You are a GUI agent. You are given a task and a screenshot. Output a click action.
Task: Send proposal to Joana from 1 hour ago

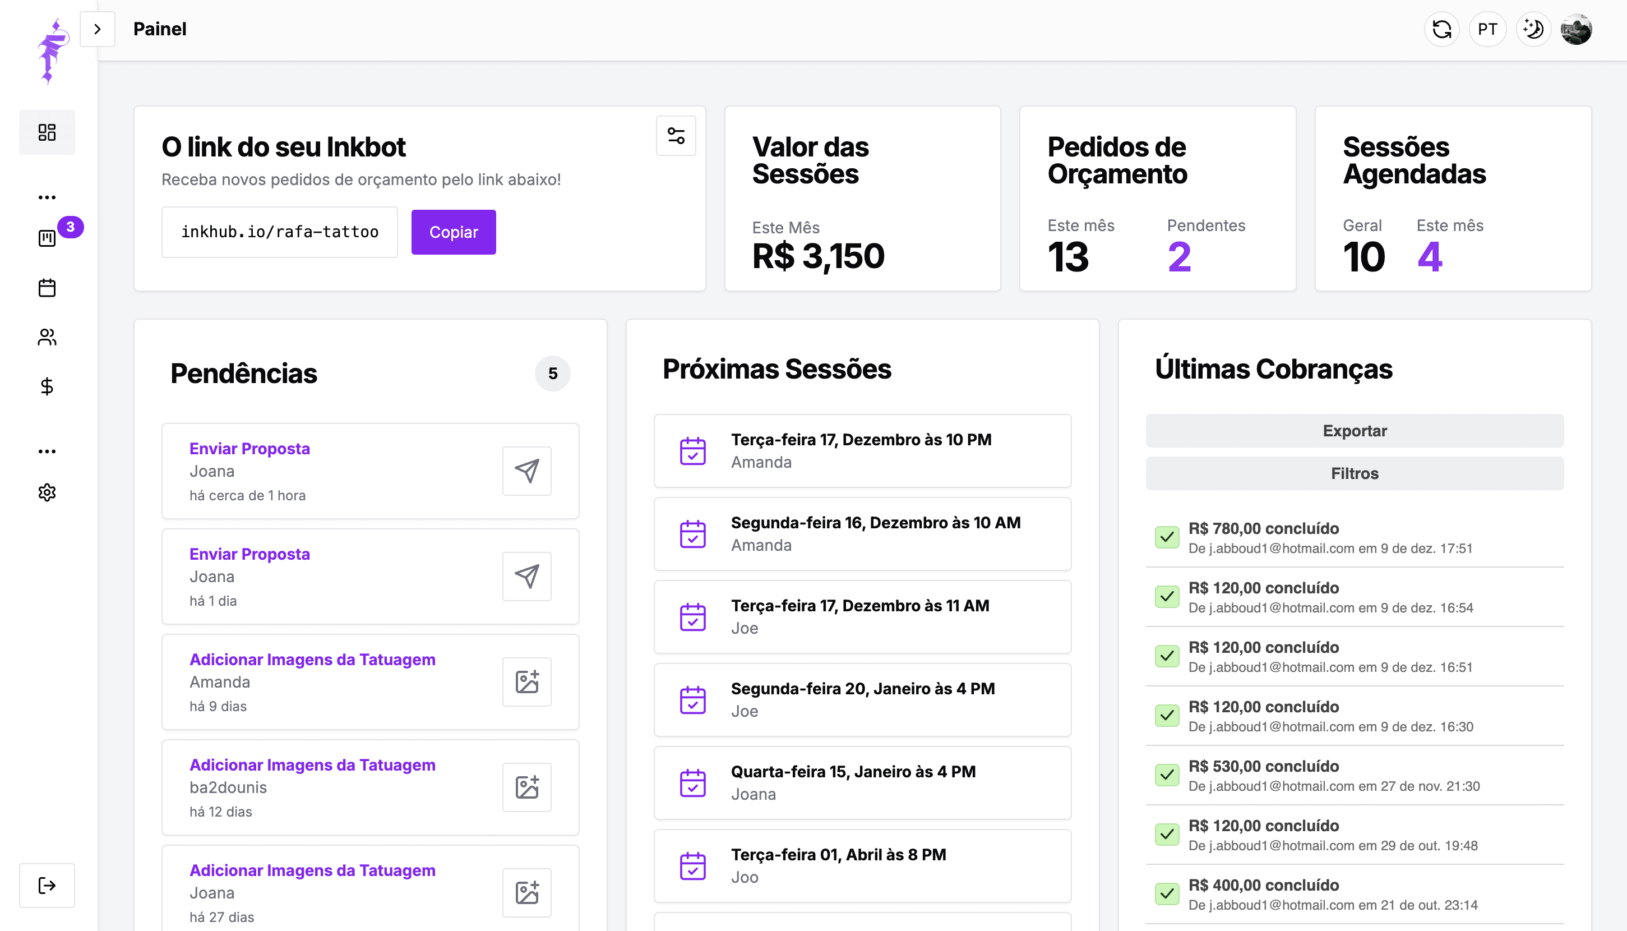point(526,471)
